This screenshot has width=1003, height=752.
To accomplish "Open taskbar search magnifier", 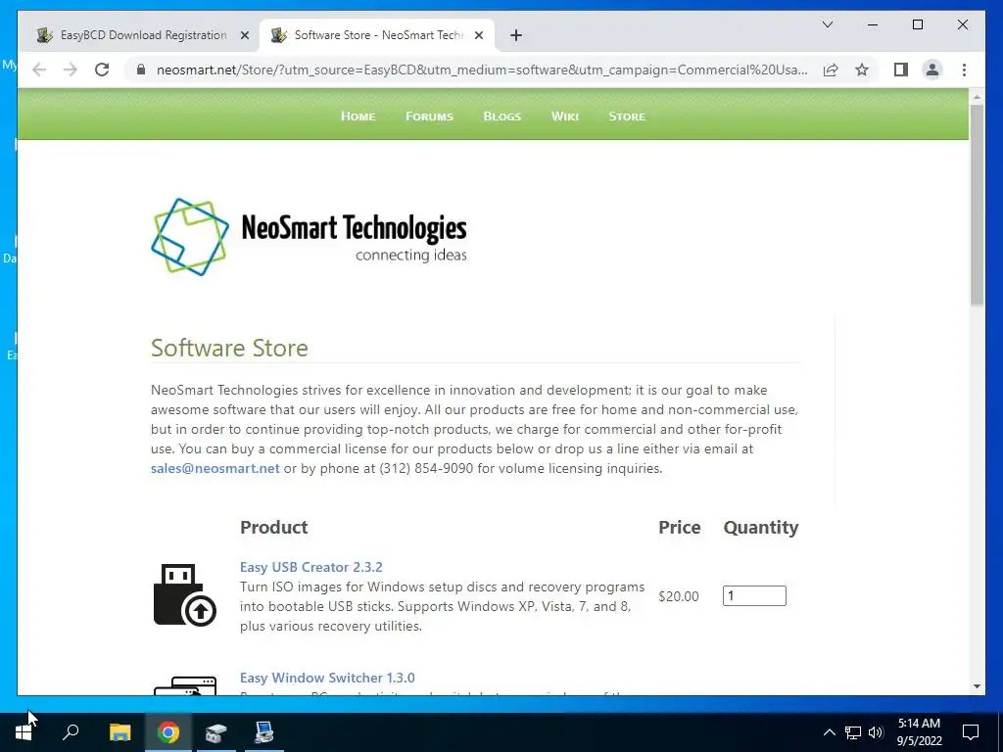I will 71,732.
